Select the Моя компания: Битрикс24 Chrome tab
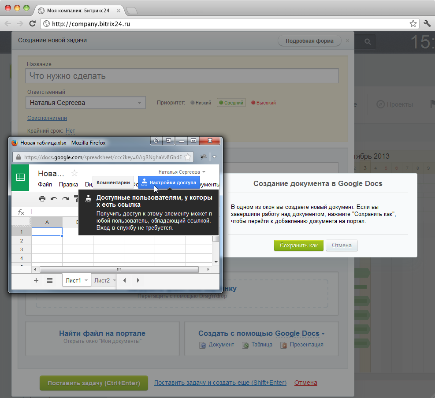435x398 pixels. pos(78,11)
